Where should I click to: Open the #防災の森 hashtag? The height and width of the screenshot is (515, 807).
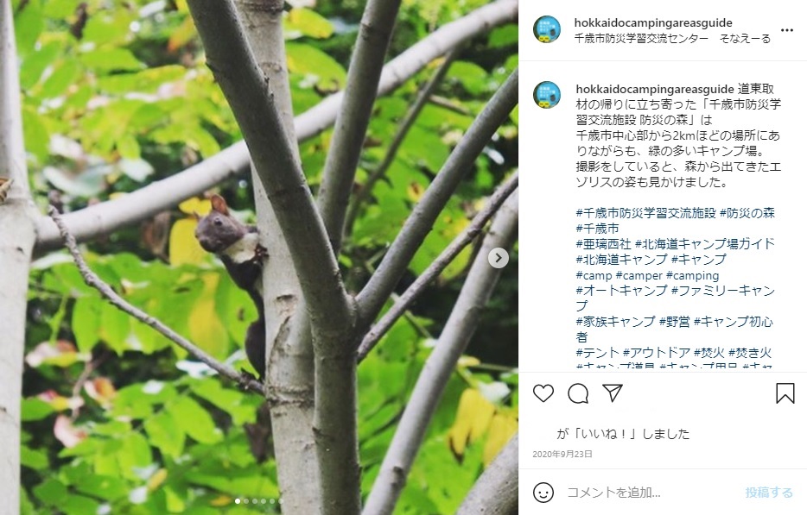(747, 213)
